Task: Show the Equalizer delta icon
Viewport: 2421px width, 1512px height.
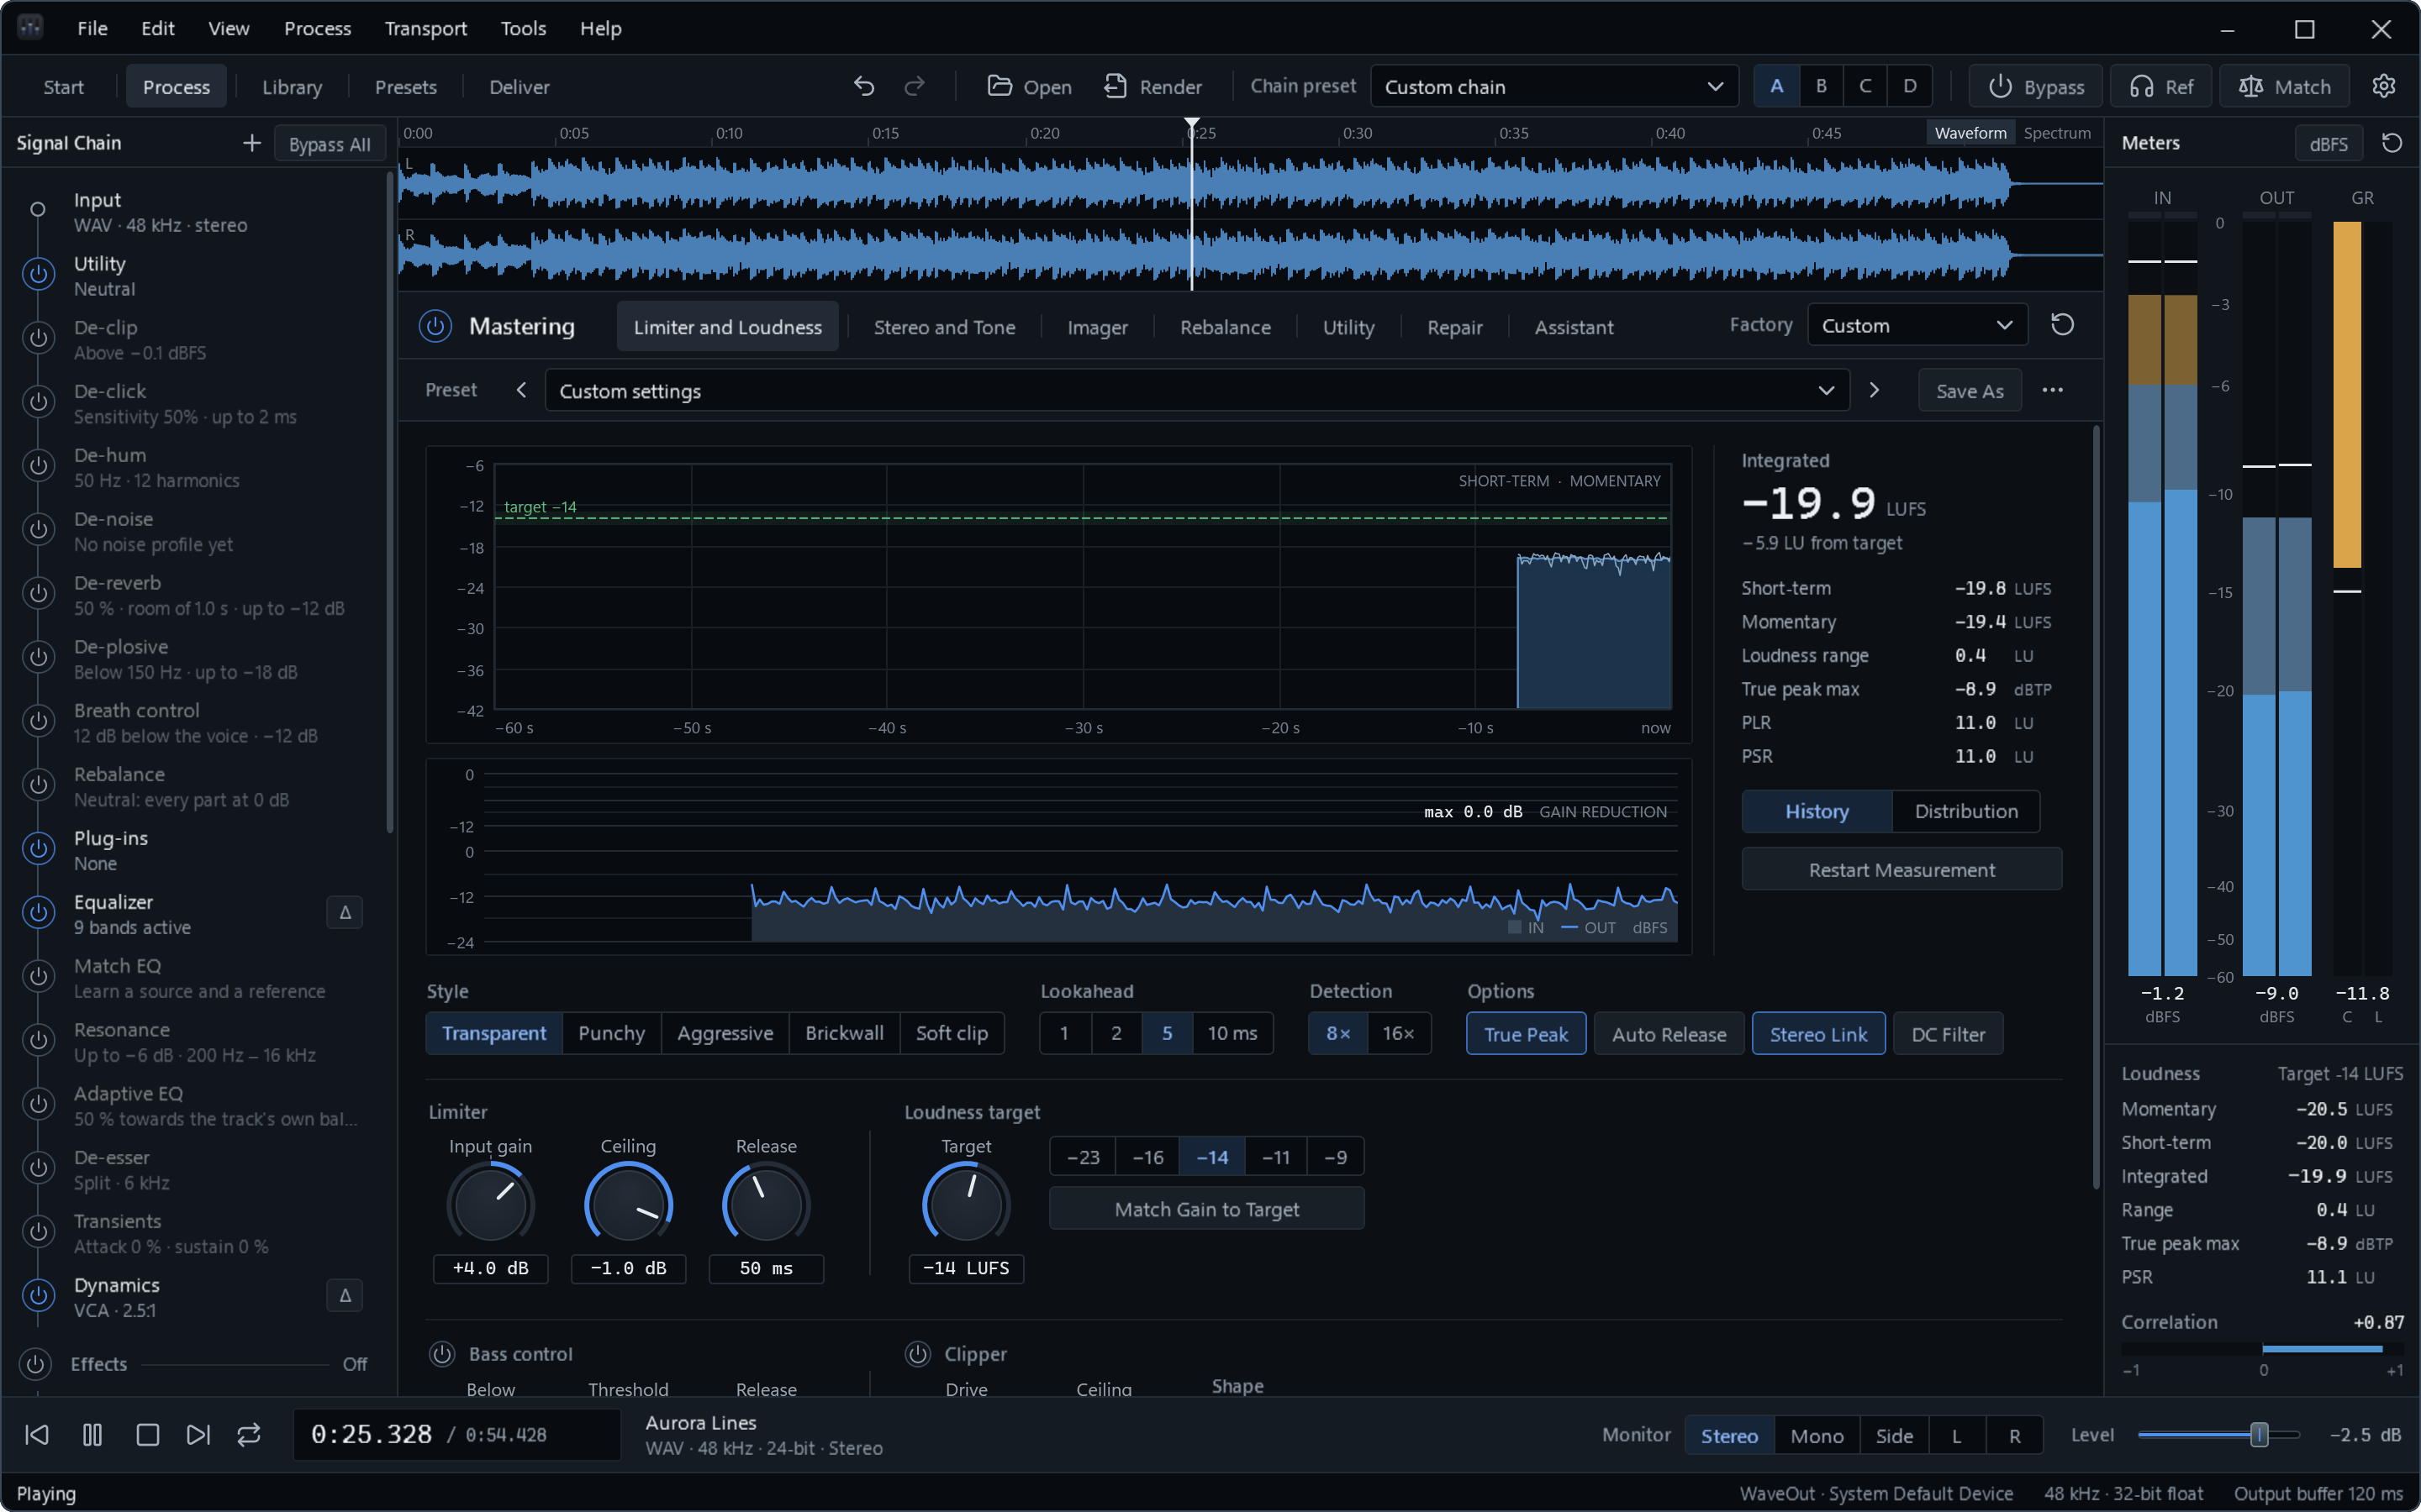Action: click(x=345, y=913)
